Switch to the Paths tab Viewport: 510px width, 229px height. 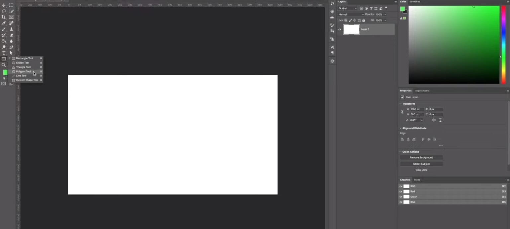click(417, 180)
